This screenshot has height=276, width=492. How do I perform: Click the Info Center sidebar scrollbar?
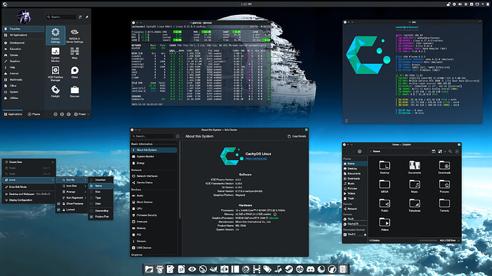tap(180, 180)
